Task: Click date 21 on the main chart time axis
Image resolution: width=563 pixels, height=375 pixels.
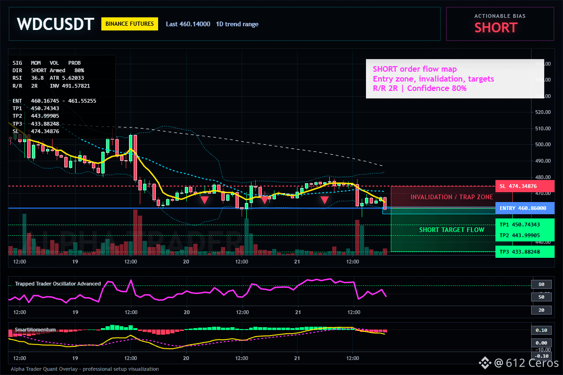Action: coord(297,262)
